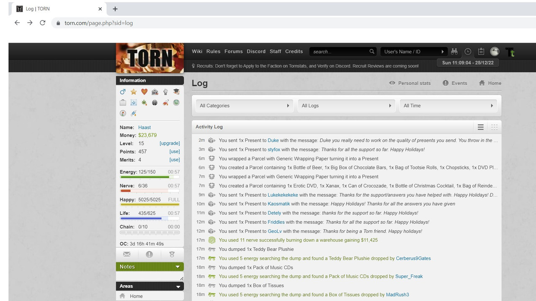Click the Energy progress bar

[x=150, y=177]
